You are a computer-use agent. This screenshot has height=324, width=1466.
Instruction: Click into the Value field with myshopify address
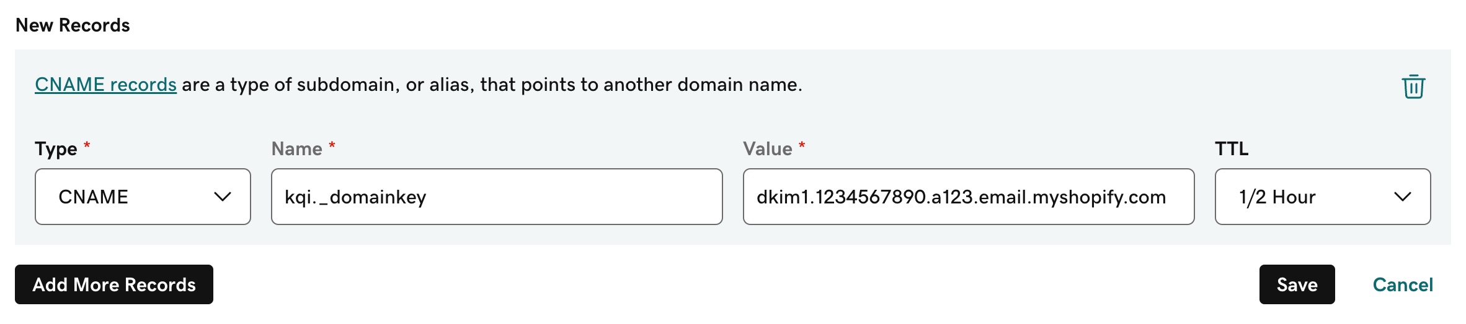pyautogui.click(x=968, y=197)
